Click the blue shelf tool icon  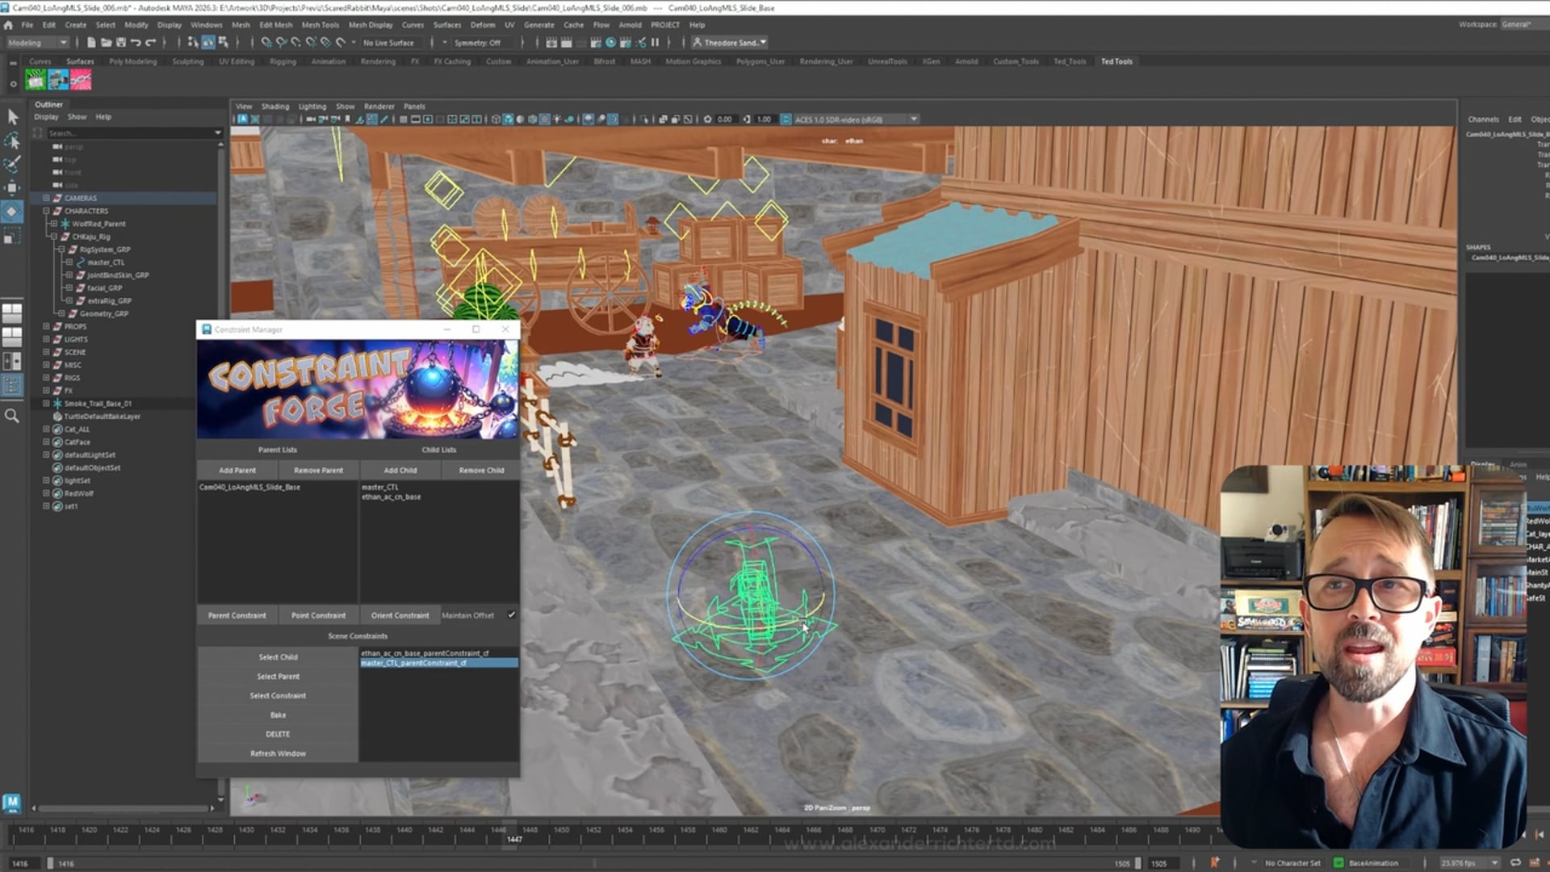coord(58,79)
